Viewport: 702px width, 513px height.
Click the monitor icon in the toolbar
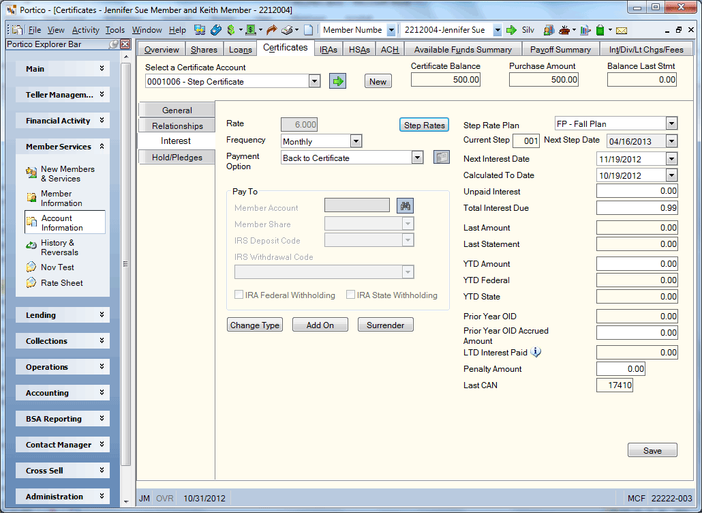(x=200, y=30)
